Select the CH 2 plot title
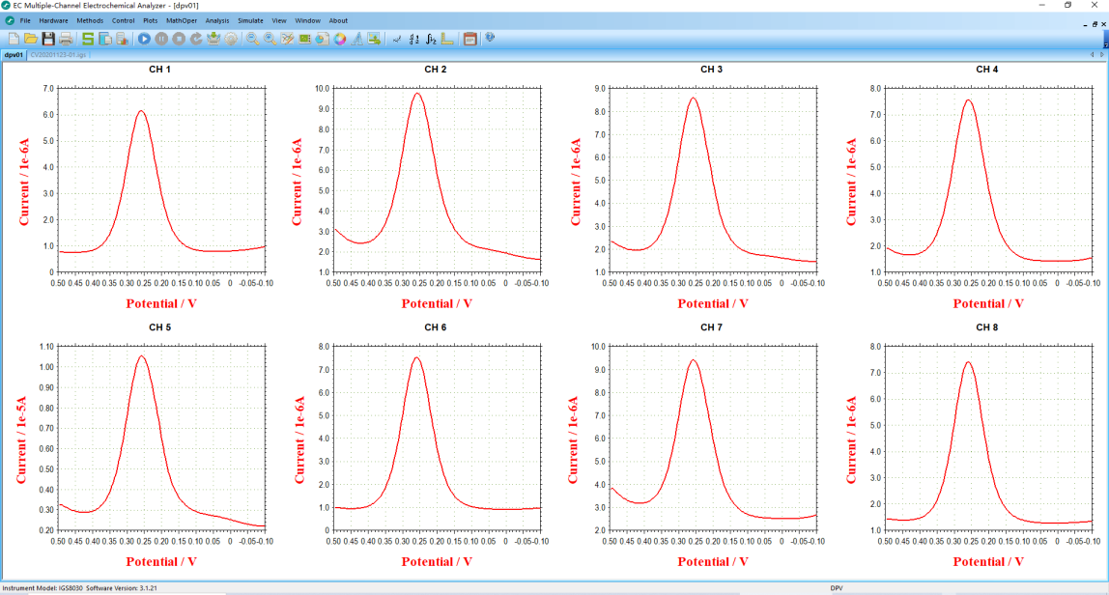The width and height of the screenshot is (1109, 595). tap(436, 70)
